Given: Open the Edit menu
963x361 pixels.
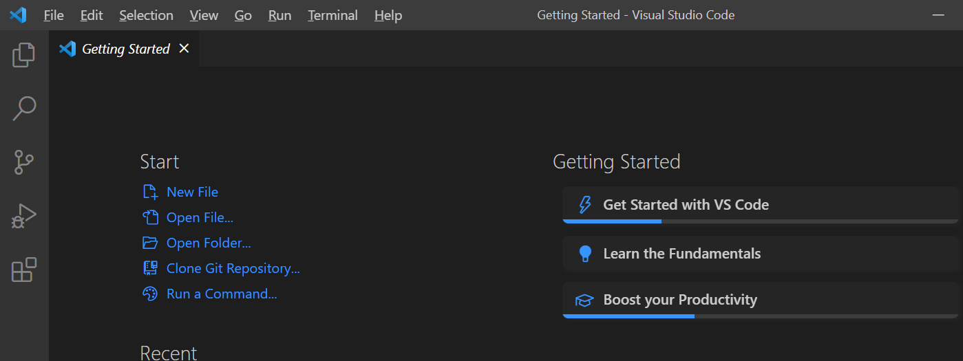Looking at the screenshot, I should [x=91, y=15].
